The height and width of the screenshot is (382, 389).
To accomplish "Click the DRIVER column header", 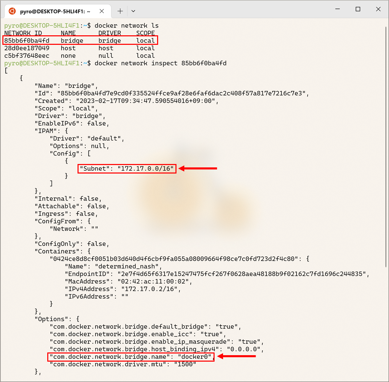I will (x=109, y=33).
